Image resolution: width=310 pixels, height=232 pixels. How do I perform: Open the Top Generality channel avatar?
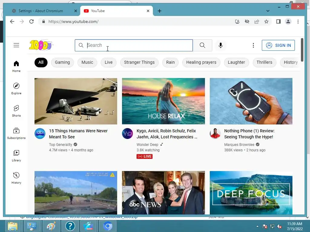pos(40,134)
